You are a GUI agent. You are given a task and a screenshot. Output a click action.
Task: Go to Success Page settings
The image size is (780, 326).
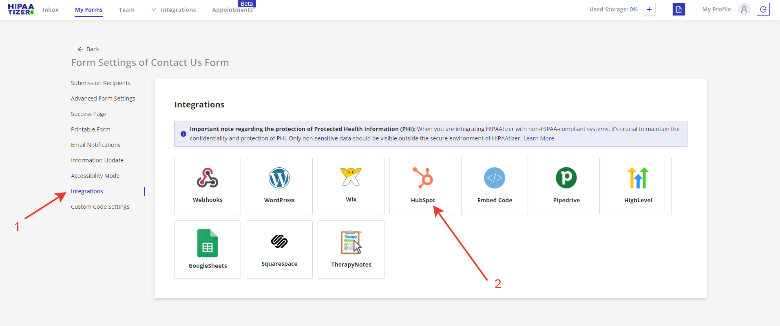coord(88,114)
